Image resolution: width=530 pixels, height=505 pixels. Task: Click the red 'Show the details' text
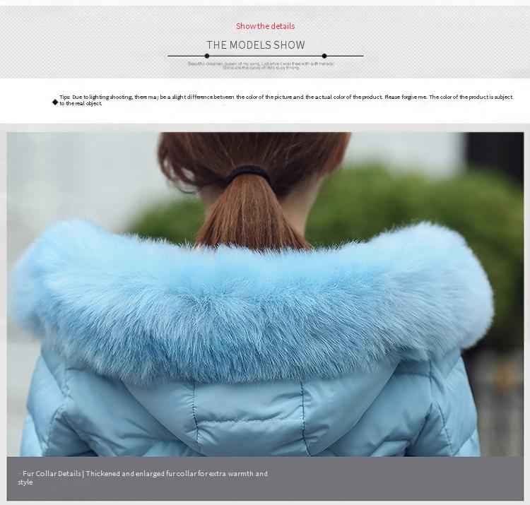[265, 26]
